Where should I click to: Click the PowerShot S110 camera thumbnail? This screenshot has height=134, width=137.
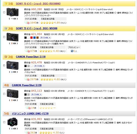click(12, 65)
